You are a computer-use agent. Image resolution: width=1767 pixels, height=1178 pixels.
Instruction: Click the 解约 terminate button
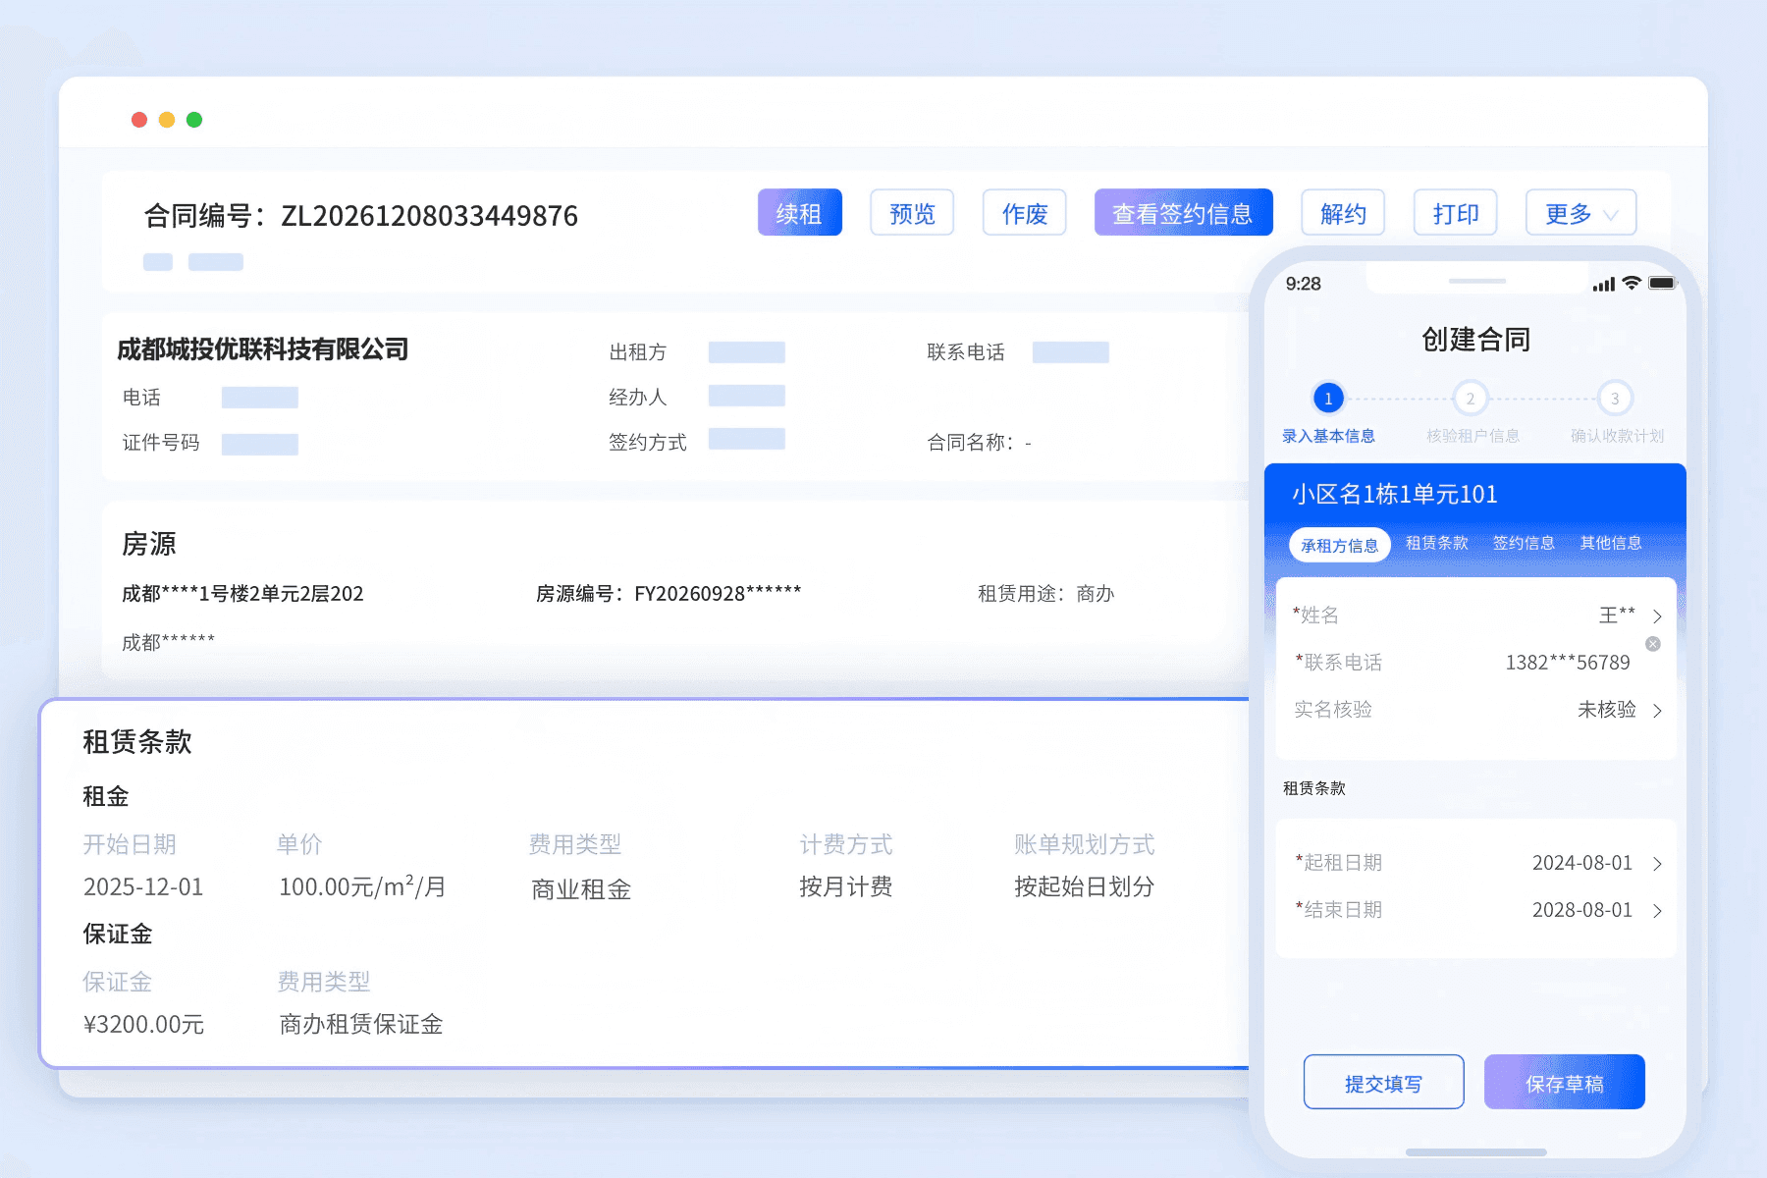pos(1343,212)
